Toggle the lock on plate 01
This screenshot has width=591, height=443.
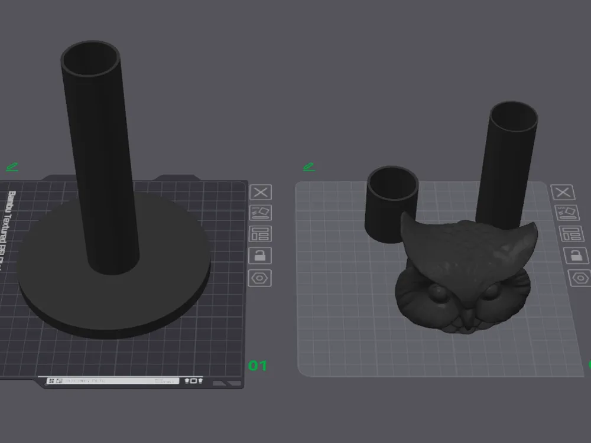tap(260, 256)
